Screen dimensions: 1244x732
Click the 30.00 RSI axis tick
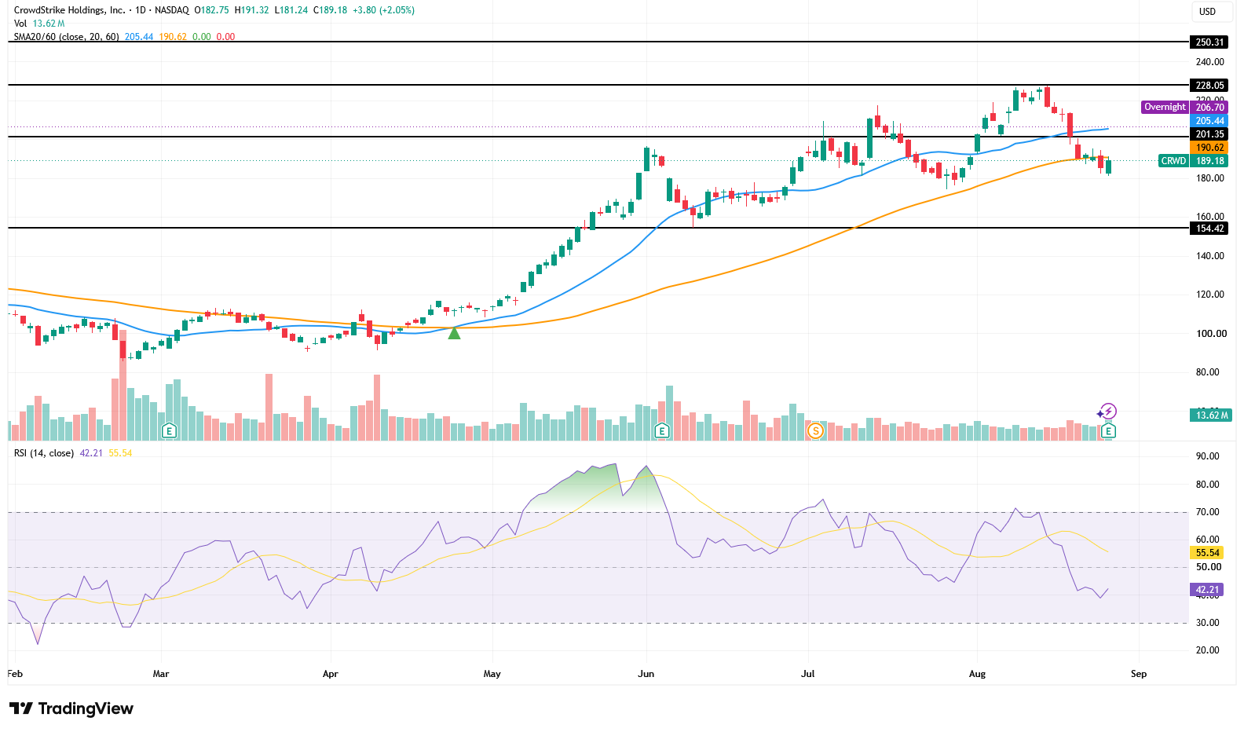(1208, 623)
